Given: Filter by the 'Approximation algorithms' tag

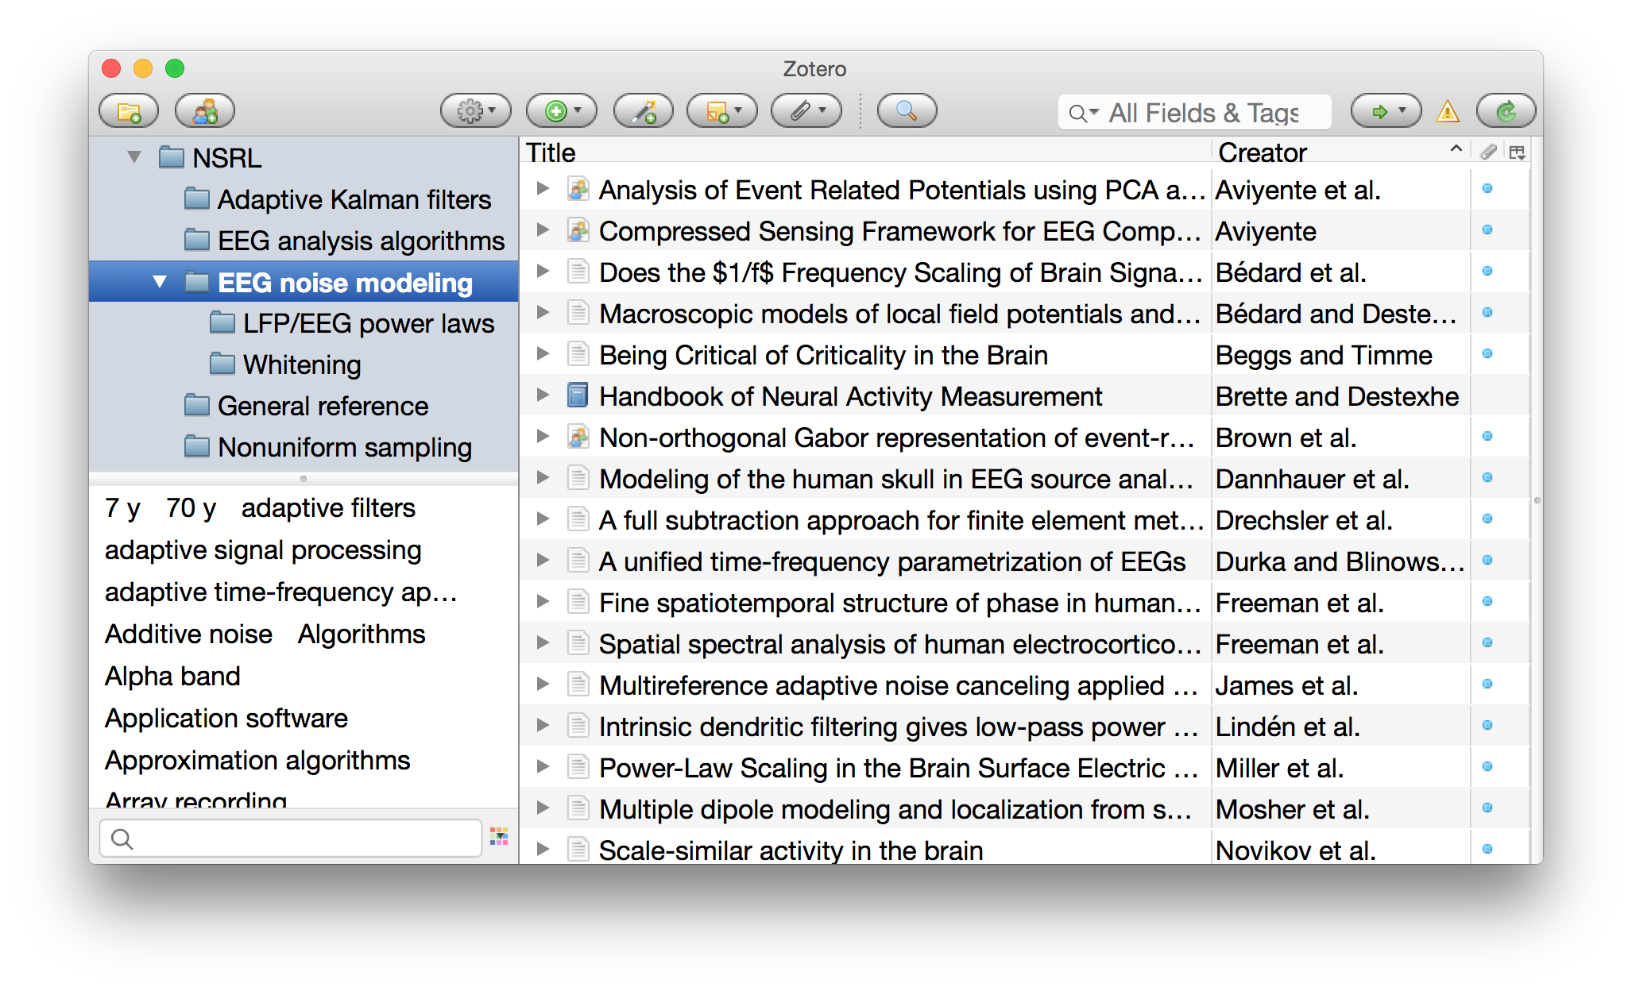Looking at the screenshot, I should (x=257, y=760).
